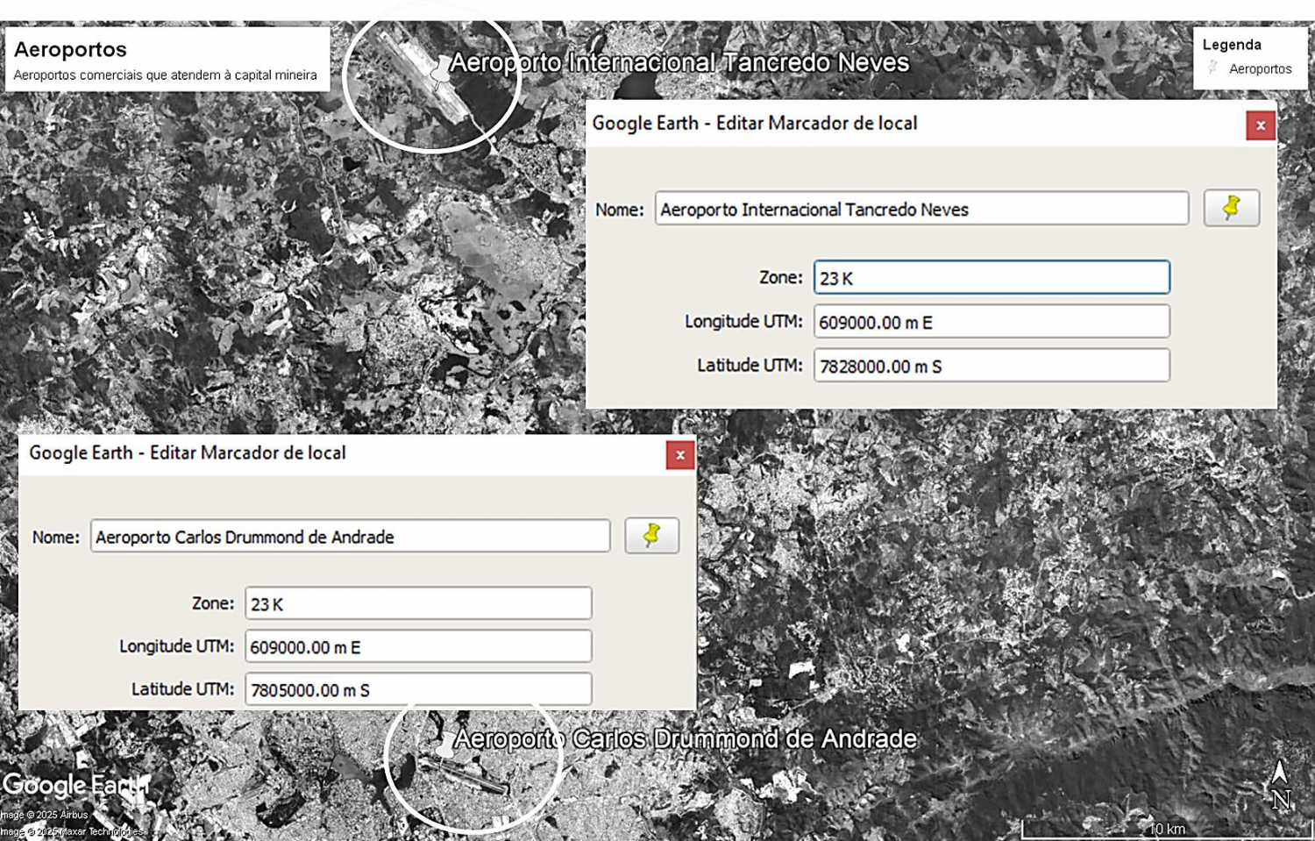Focus the Zone field in Tancredo Neves dialog
1315x841 pixels.
click(992, 277)
